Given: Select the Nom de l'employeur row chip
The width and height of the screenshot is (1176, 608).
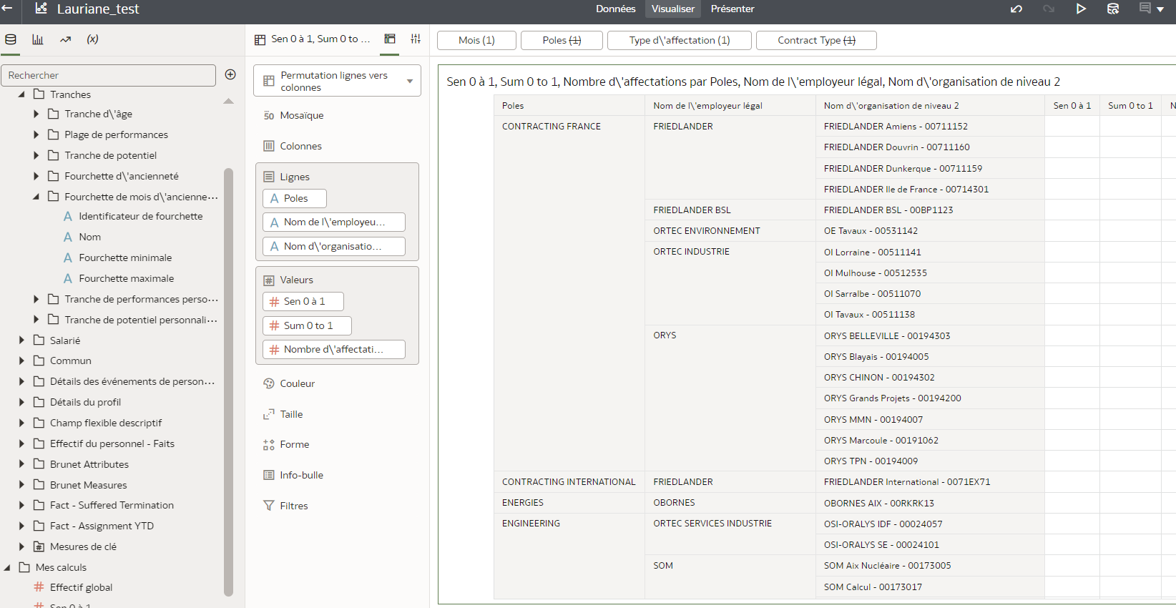Looking at the screenshot, I should coord(334,222).
